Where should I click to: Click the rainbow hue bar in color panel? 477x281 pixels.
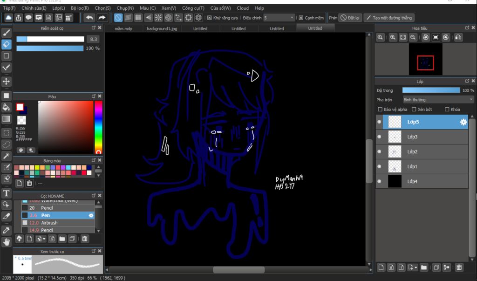pyautogui.click(x=98, y=128)
